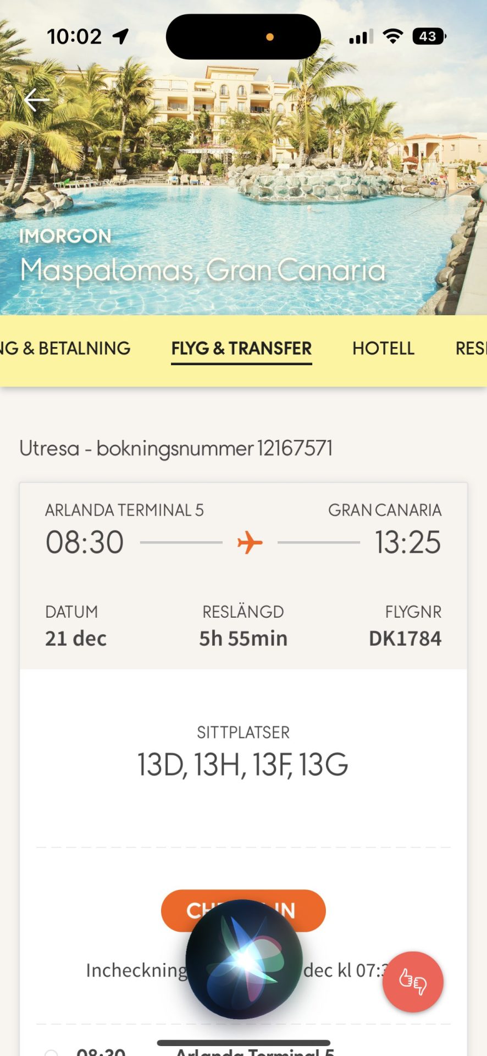
Task: Tap the Siri orb at the bottom
Action: pyautogui.click(x=244, y=959)
